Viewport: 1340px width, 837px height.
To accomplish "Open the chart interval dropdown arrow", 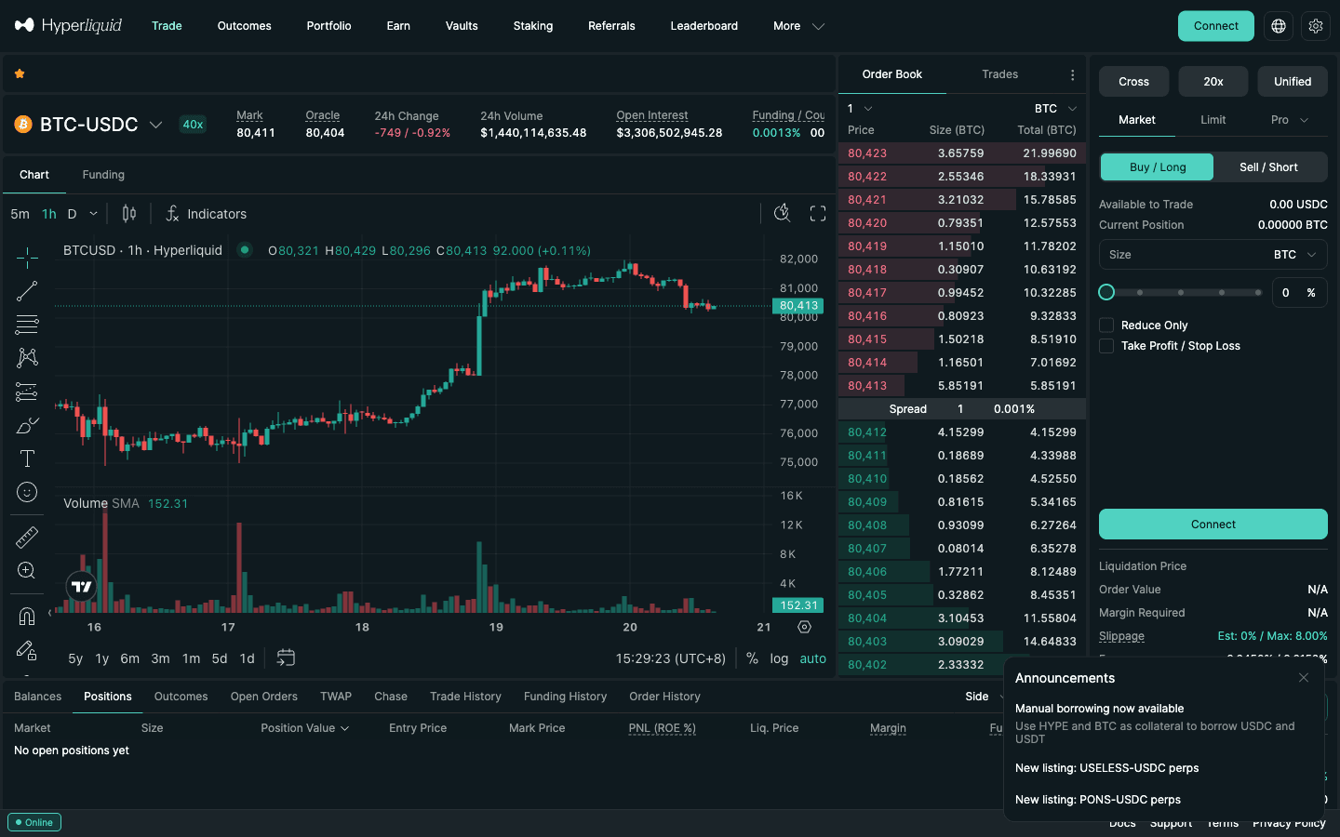I will [93, 214].
